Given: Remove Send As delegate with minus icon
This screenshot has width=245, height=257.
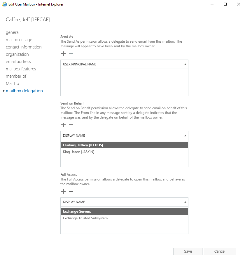Looking at the screenshot, I should 71,54.
